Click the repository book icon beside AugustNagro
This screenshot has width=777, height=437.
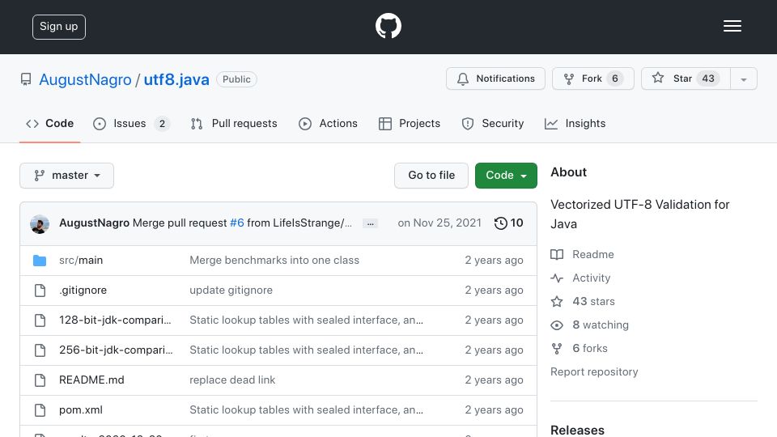point(26,79)
